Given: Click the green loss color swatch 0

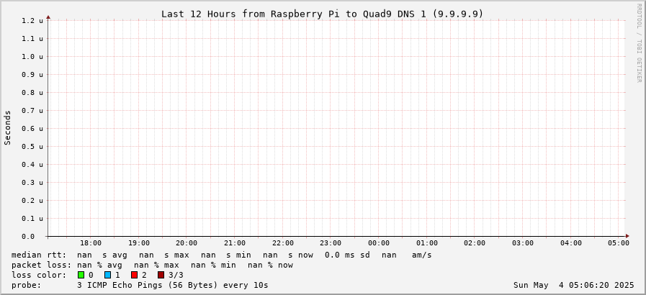Looking at the screenshot, I should (81, 275).
